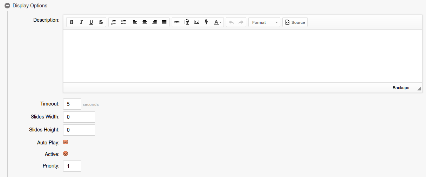426x177 pixels.
Task: Uncheck the Auto Play checkbox
Action: tap(66, 142)
